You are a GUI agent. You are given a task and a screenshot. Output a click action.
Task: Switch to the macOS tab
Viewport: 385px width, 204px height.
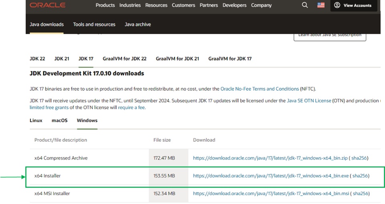pyautogui.click(x=59, y=120)
